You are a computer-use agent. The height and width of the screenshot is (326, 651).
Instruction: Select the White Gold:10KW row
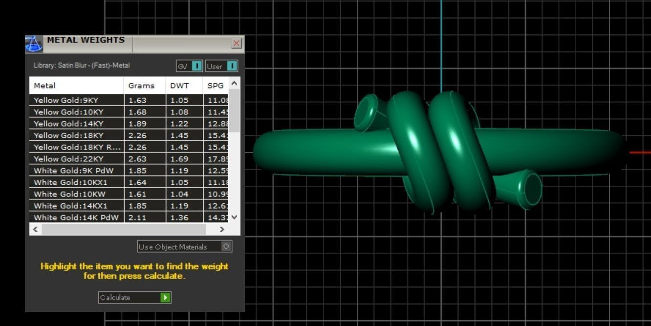point(129,194)
